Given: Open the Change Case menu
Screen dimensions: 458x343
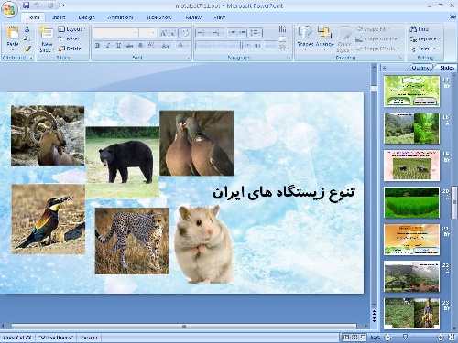Looking at the screenshot, I should pos(166,46).
